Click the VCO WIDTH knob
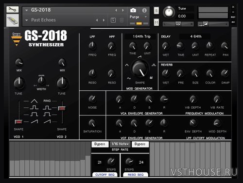This screenshot has width=243, height=183. [x=41, y=81]
